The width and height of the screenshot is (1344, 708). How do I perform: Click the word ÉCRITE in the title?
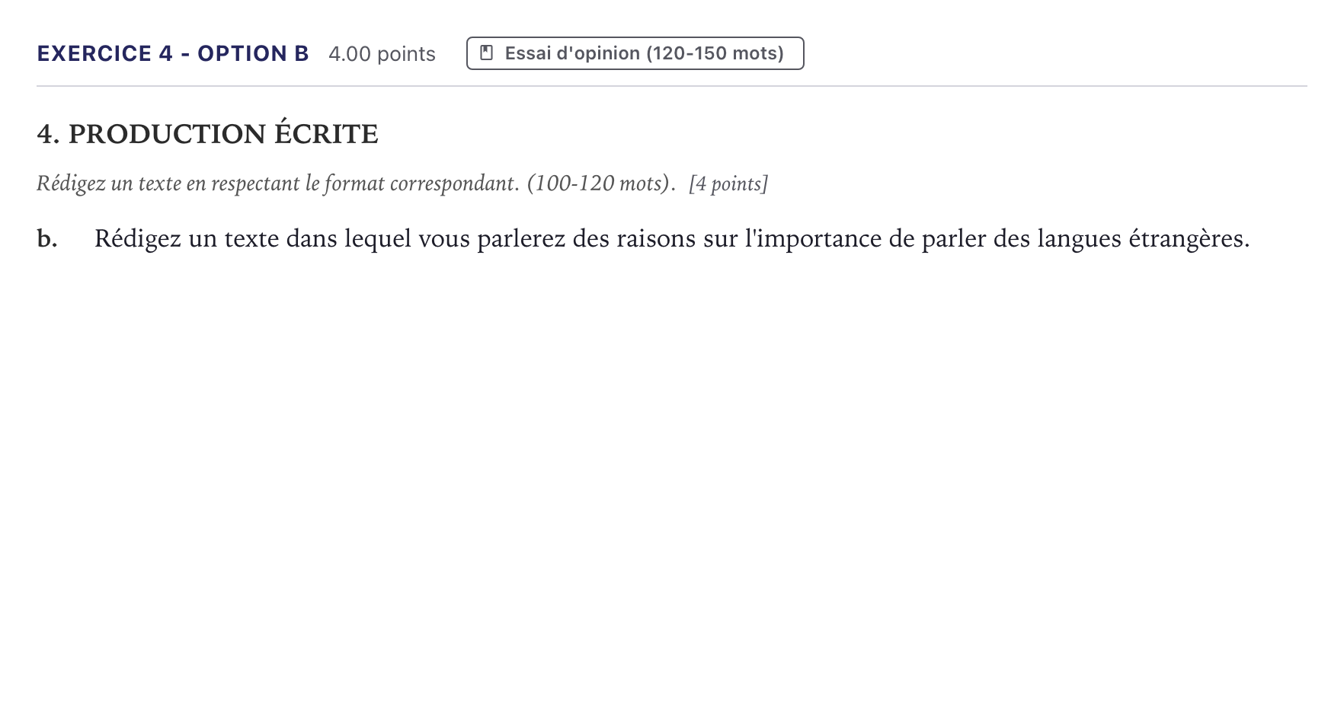(326, 133)
